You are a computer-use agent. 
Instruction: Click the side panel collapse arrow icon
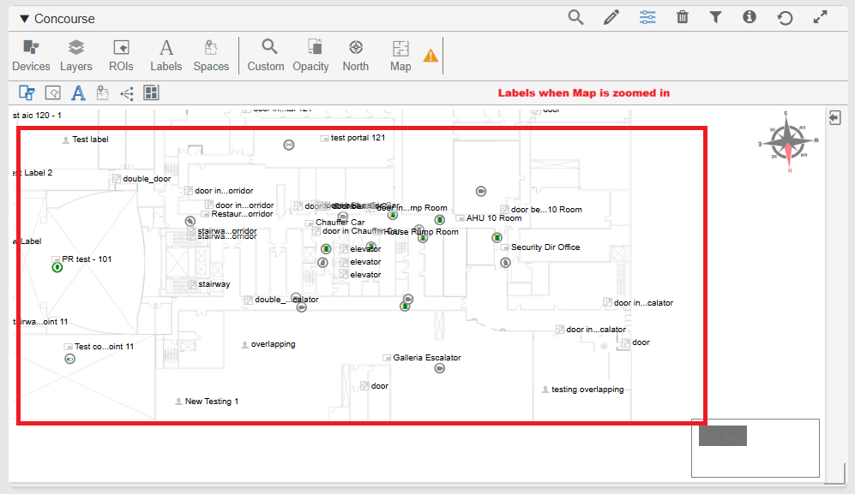coord(834,117)
